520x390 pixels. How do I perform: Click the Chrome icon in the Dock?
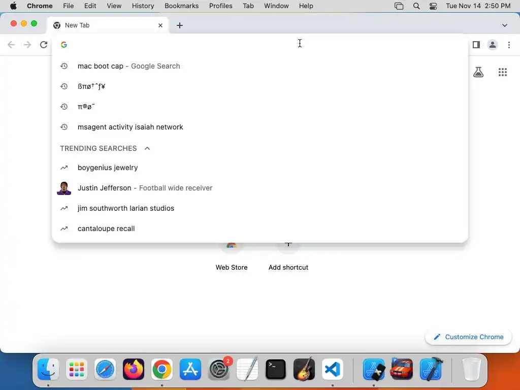162,369
